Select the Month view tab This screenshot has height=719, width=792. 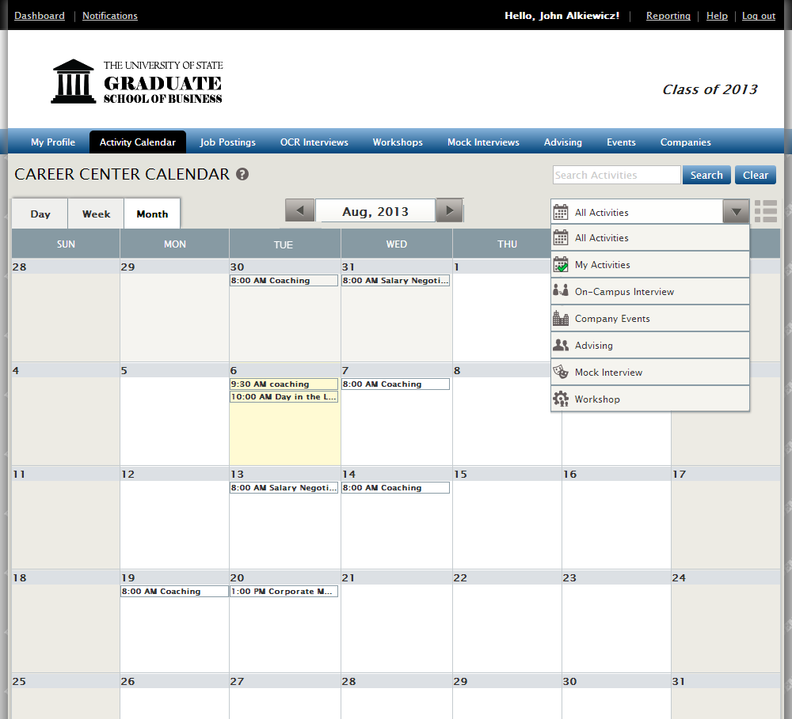(x=152, y=214)
